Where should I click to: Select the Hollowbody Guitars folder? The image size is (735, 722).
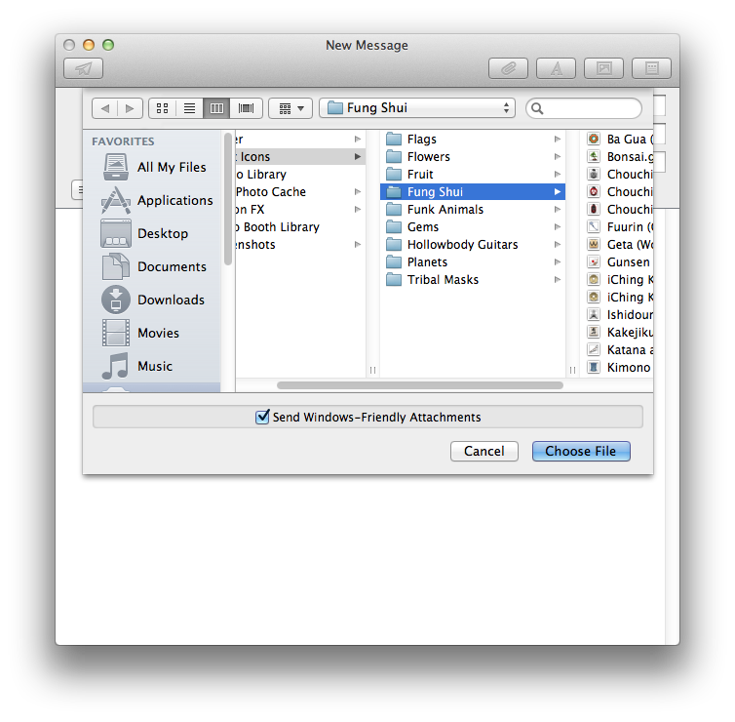473,245
